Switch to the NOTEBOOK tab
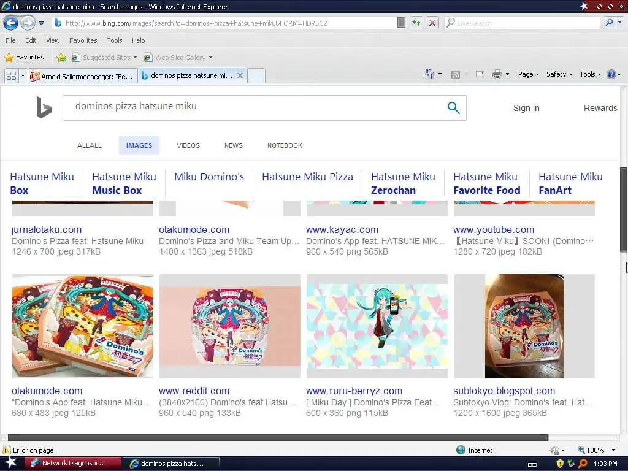Image resolution: width=628 pixels, height=471 pixels. pyautogui.click(x=285, y=145)
